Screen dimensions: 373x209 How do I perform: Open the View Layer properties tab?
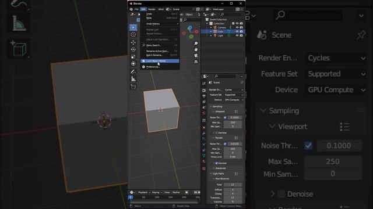click(x=204, y=102)
